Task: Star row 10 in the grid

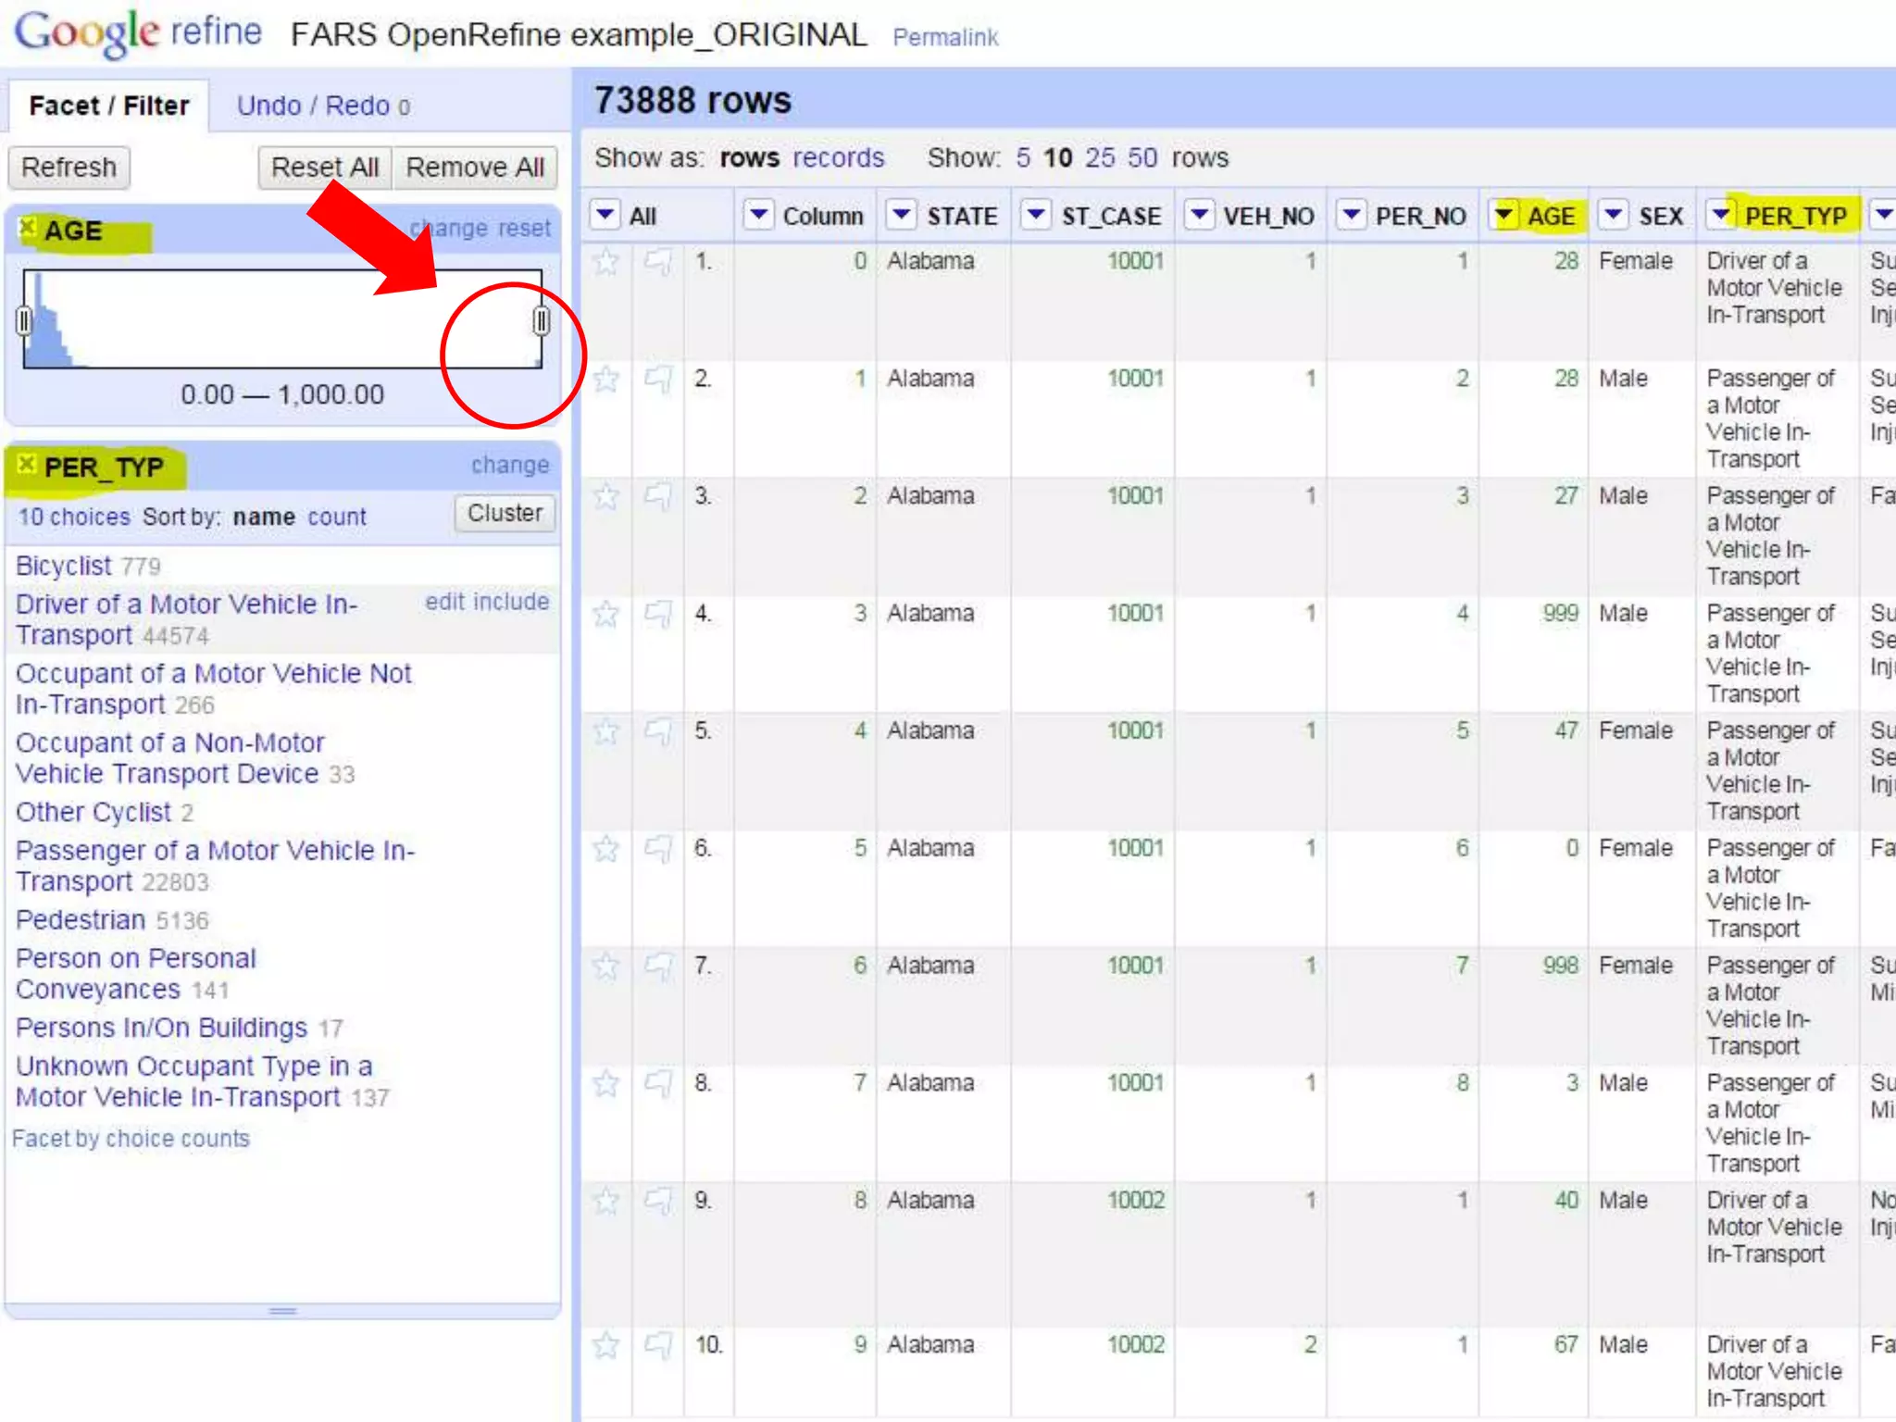Action: click(x=606, y=1345)
